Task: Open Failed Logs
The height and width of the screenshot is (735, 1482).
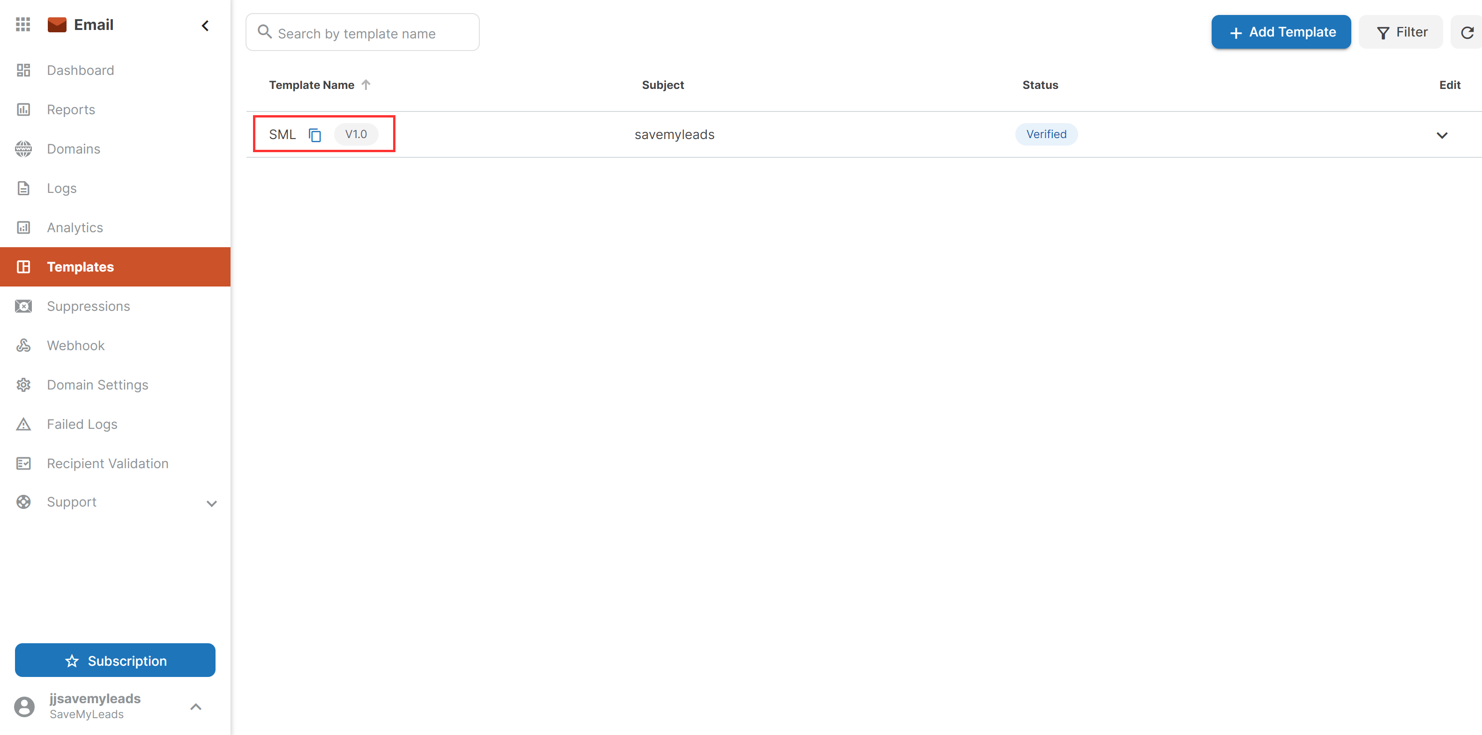Action: click(x=115, y=424)
